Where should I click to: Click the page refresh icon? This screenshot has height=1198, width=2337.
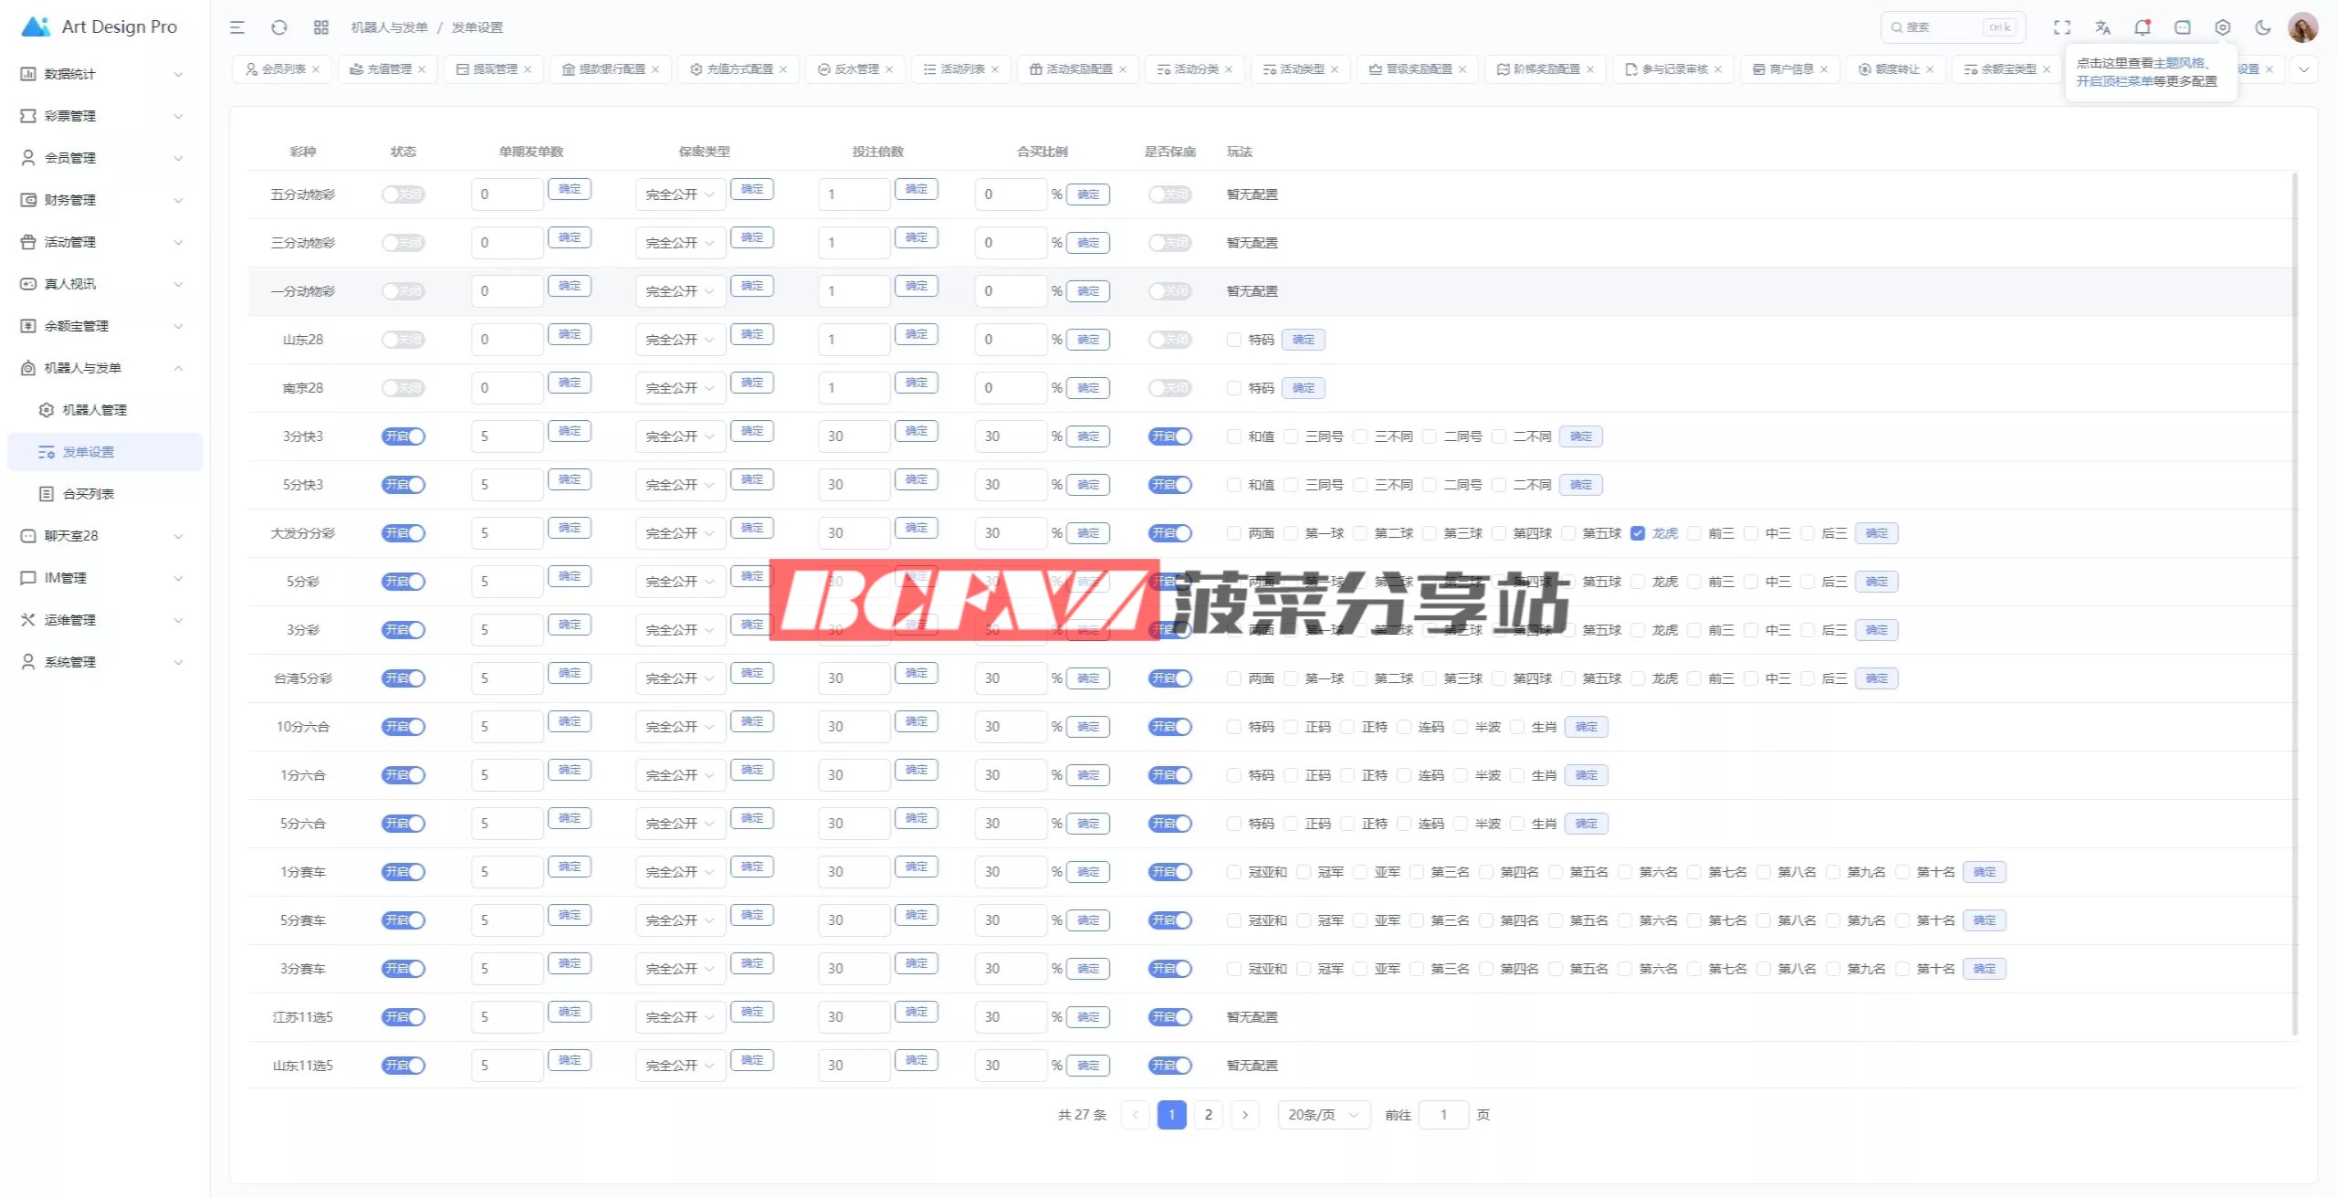click(279, 27)
